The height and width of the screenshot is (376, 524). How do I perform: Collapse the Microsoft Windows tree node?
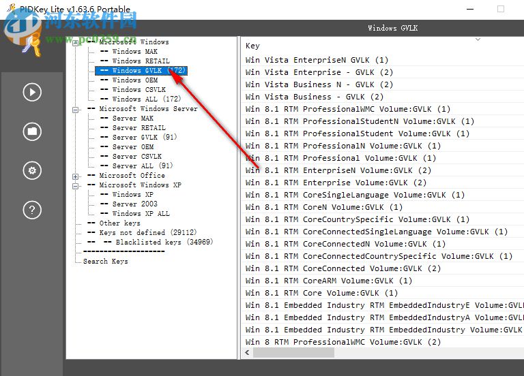(76, 43)
